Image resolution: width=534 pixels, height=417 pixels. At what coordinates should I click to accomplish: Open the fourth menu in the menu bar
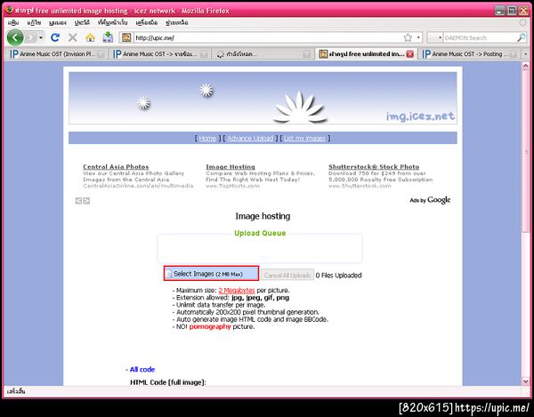[82, 23]
